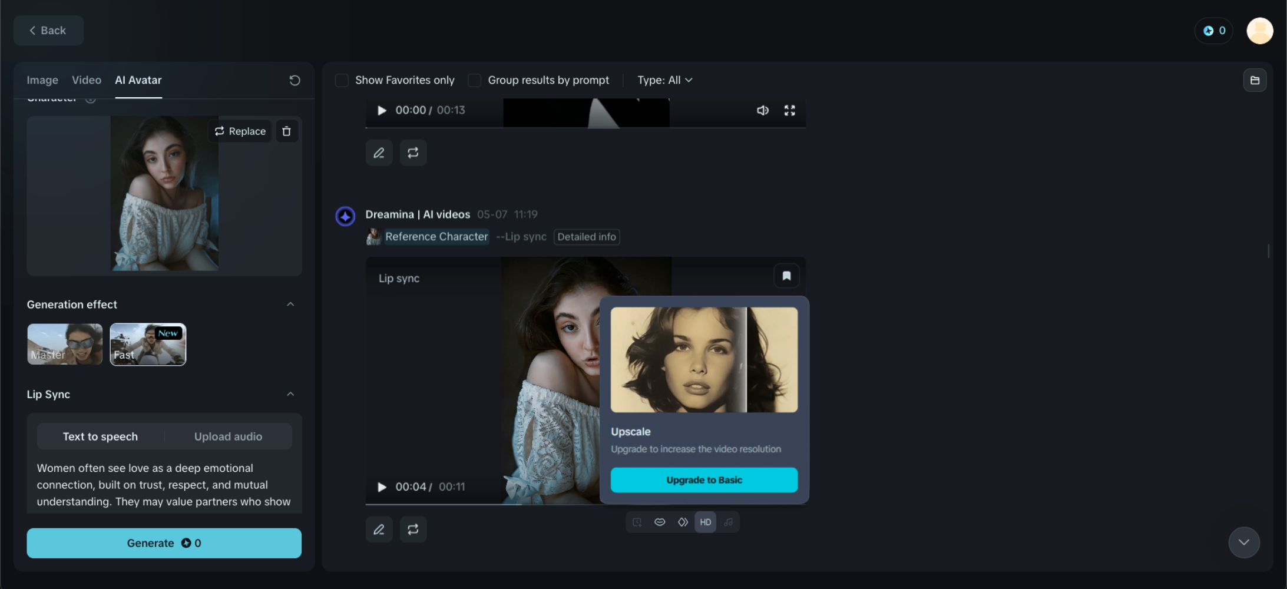Image resolution: width=1287 pixels, height=589 pixels.
Task: Click the Lip sync video preview frame
Action: [x=483, y=380]
